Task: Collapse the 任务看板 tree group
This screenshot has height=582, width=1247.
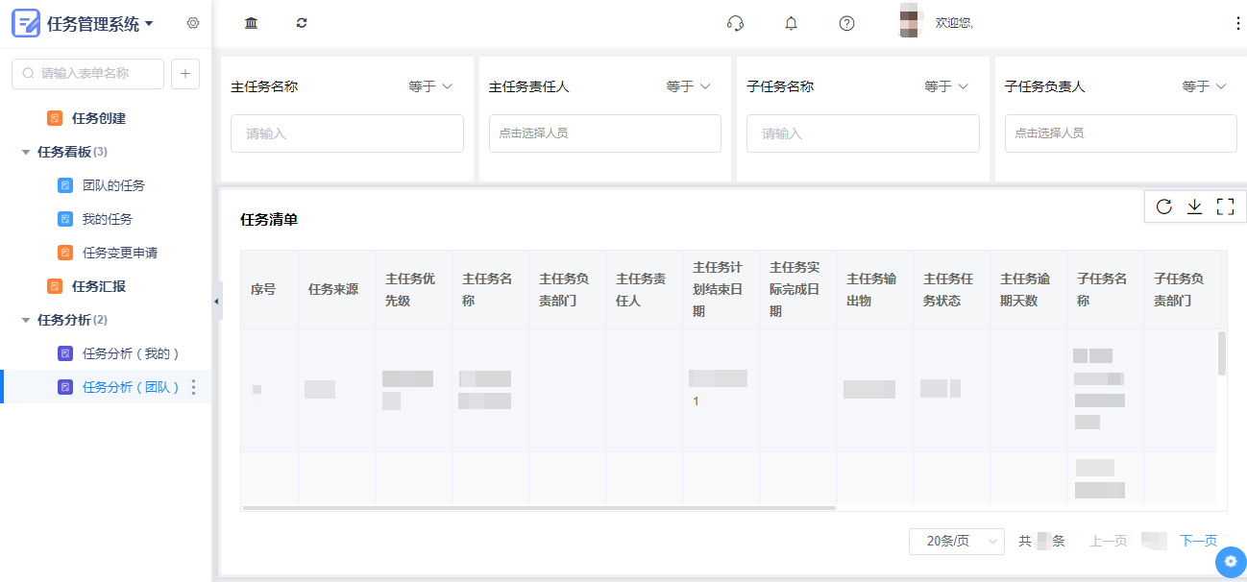Action: [26, 152]
